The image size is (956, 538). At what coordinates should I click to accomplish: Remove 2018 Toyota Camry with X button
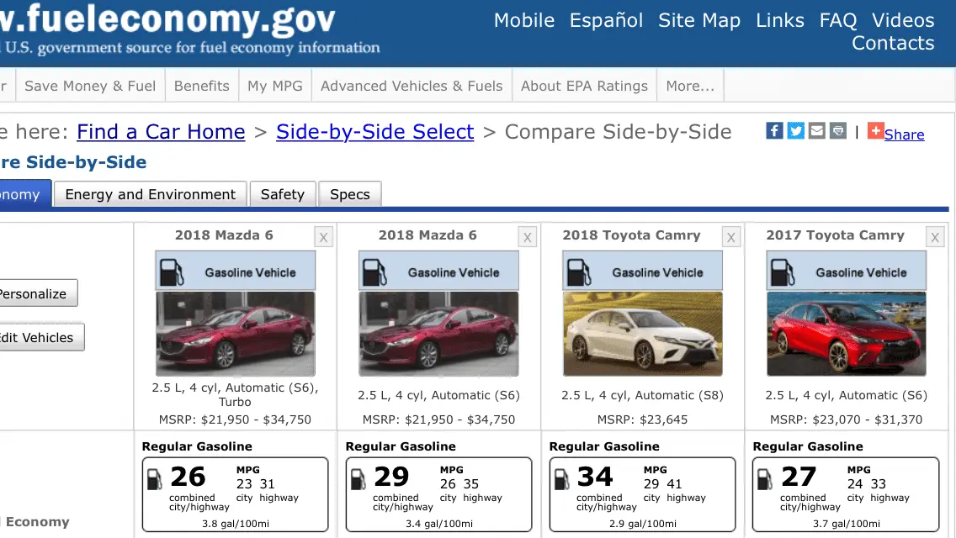click(x=731, y=237)
